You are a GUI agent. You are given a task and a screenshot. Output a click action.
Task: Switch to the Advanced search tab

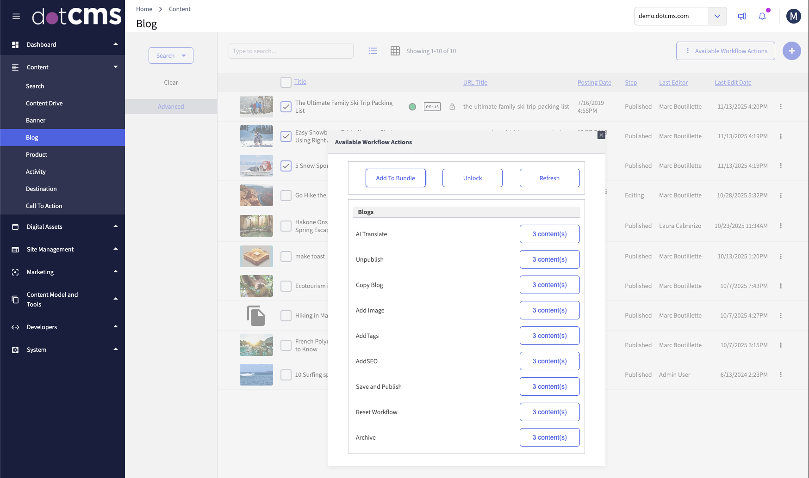(x=171, y=106)
